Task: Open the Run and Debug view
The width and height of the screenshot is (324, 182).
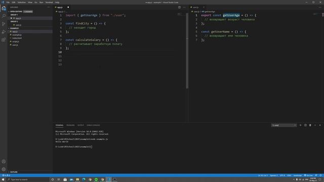Action: (4, 32)
